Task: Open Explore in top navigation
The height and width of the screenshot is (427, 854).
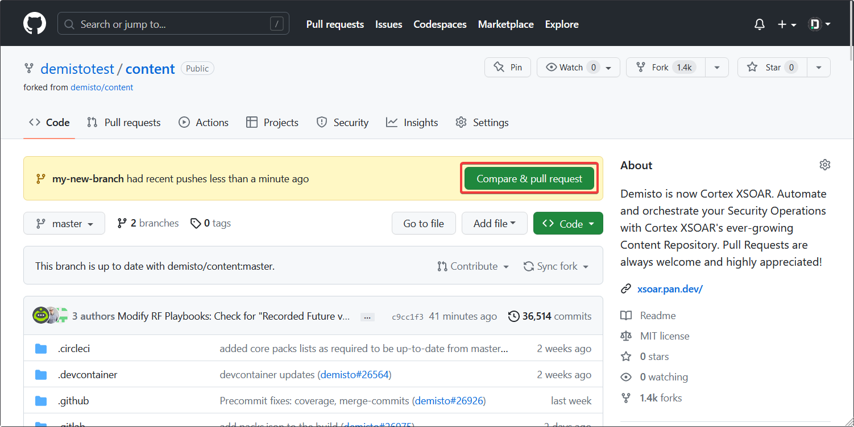Action: point(562,24)
